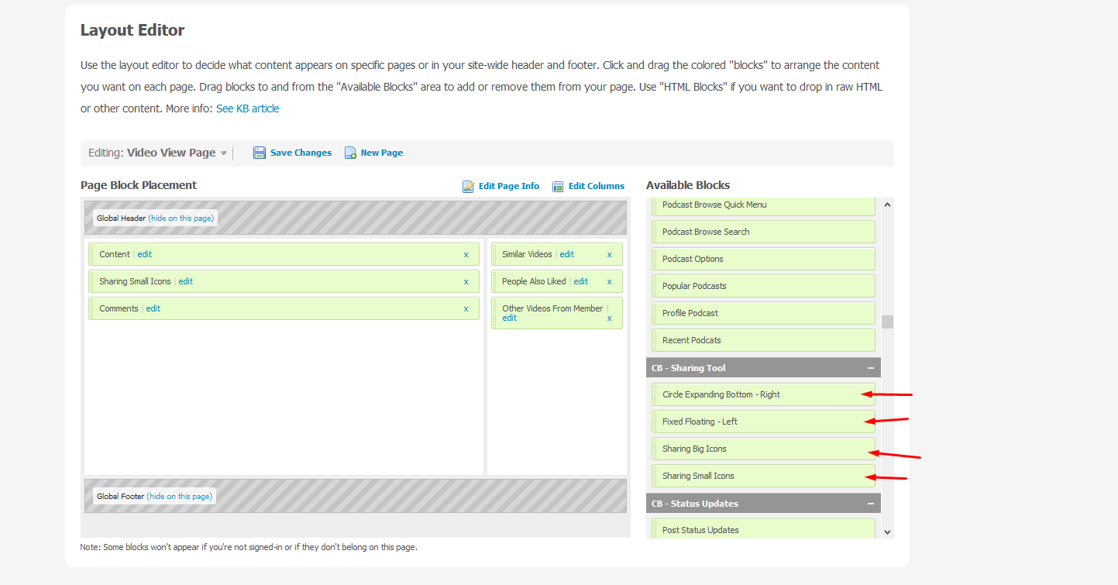This screenshot has height=585, width=1118.
Task: Hide Global Footer on this page
Action: tap(180, 496)
